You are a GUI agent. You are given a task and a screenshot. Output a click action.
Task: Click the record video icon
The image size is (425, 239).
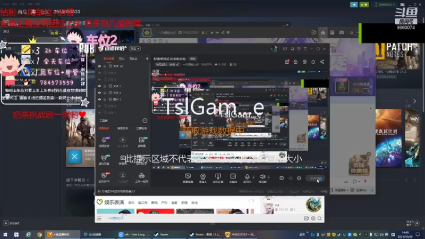pos(282,178)
